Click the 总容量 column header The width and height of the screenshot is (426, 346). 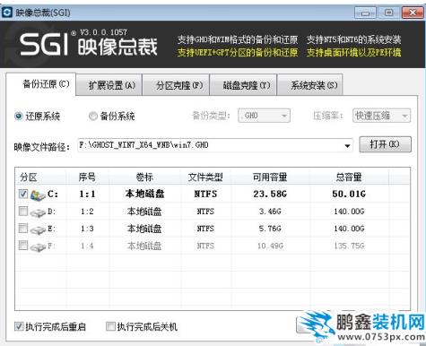(x=349, y=177)
